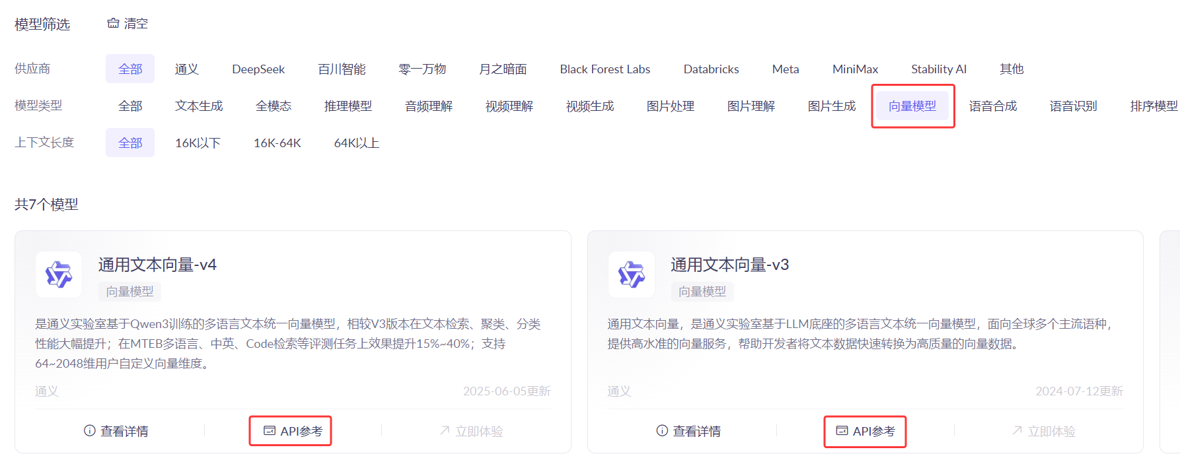The width and height of the screenshot is (1180, 464).
Task: Click 查看详情 on the v3 card
Action: (x=688, y=431)
